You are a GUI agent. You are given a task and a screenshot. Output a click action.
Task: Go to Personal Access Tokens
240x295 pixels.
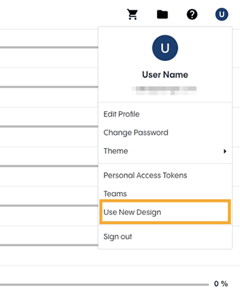[x=145, y=176]
